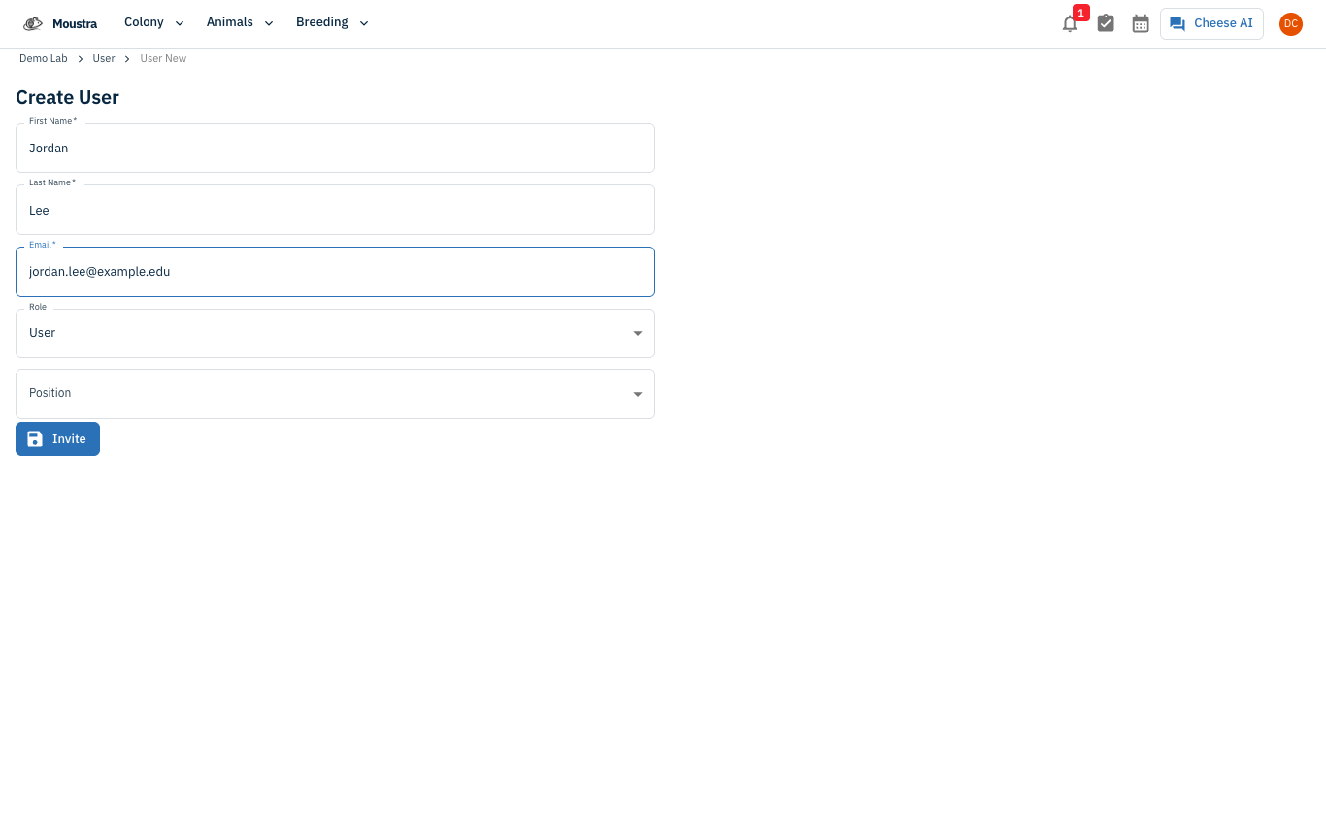Viewport: 1326px width, 829px height.
Task: Click the Create User heading
Action: click(x=67, y=97)
